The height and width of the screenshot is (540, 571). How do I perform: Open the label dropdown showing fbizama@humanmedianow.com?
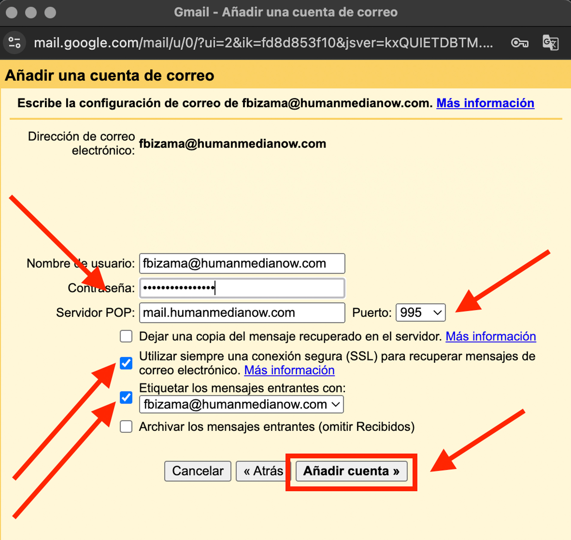click(242, 404)
